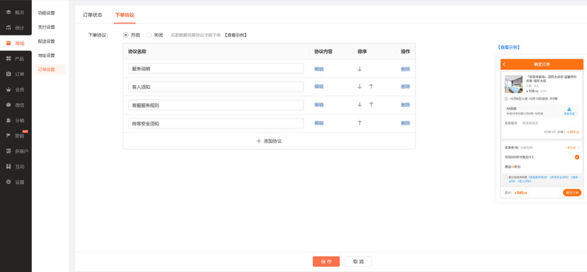Move 服务说明 agreement down
587x272 pixels.
pos(360,69)
